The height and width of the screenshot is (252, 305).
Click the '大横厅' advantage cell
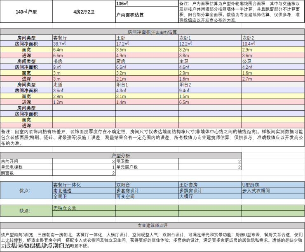(210, 196)
